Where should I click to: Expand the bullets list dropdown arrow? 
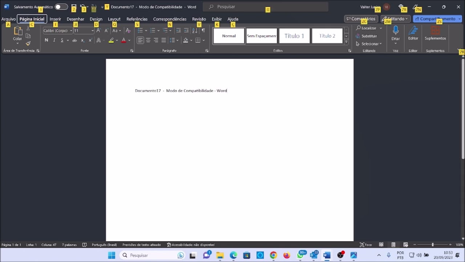146,31
